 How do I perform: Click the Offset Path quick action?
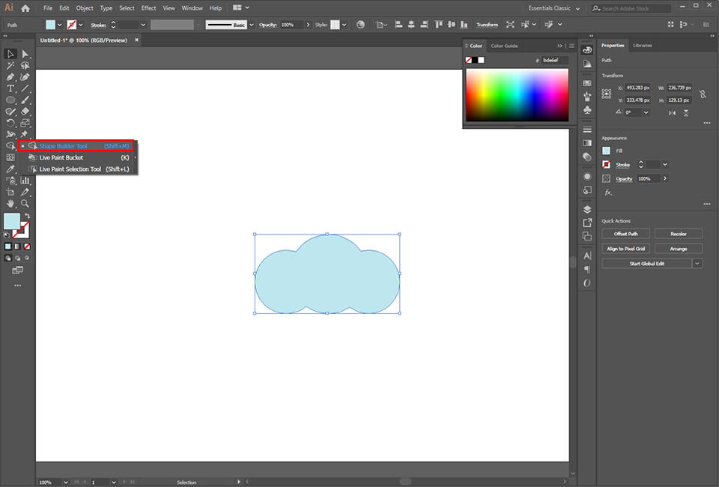click(625, 233)
